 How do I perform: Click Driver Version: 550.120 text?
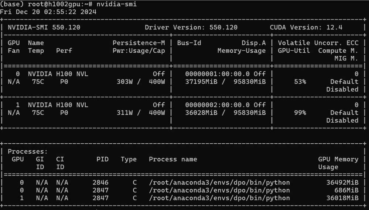(x=191, y=28)
